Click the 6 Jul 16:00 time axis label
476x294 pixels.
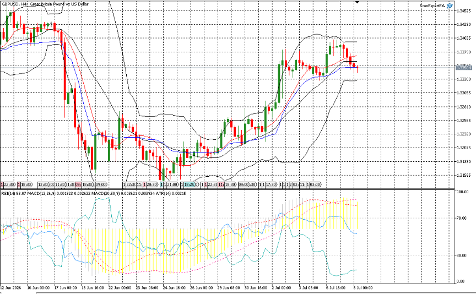click(x=336, y=287)
